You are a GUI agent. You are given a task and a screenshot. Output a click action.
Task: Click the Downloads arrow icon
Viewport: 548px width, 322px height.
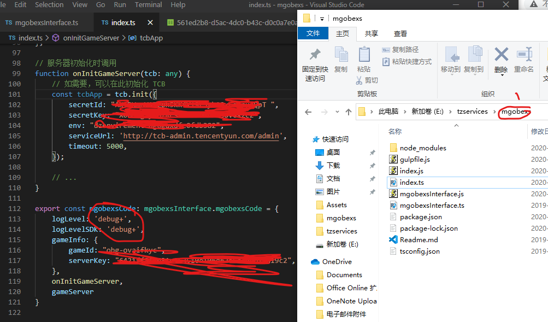point(320,166)
